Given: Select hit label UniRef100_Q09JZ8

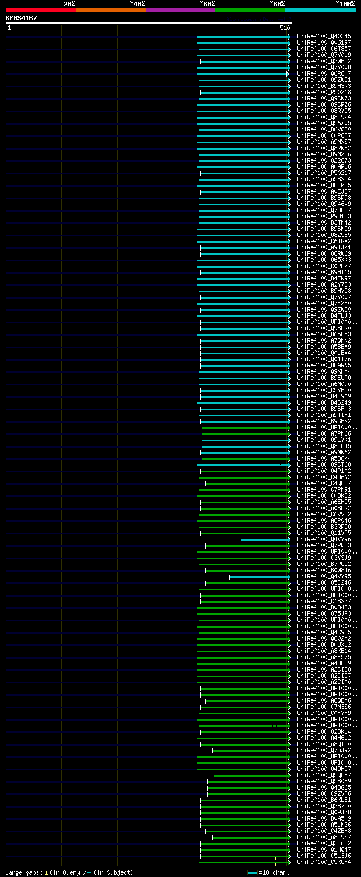Looking at the screenshot, I should 324,812.
